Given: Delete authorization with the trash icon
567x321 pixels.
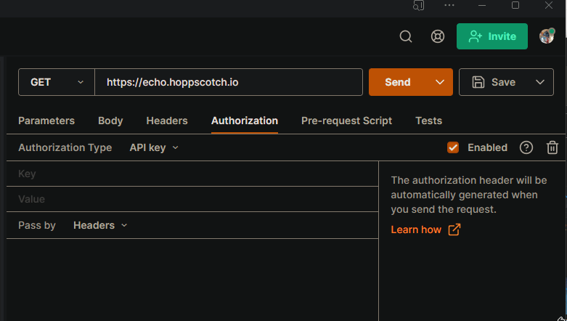Looking at the screenshot, I should (x=552, y=147).
